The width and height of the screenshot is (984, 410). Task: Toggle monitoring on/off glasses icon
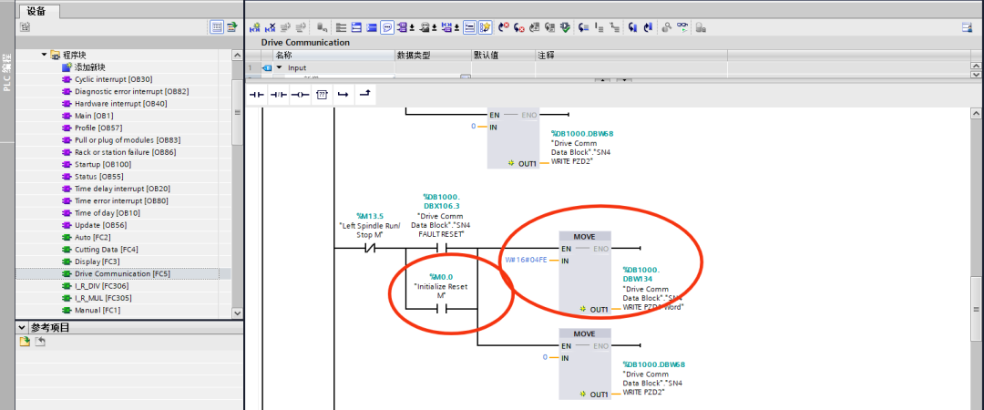tap(682, 27)
